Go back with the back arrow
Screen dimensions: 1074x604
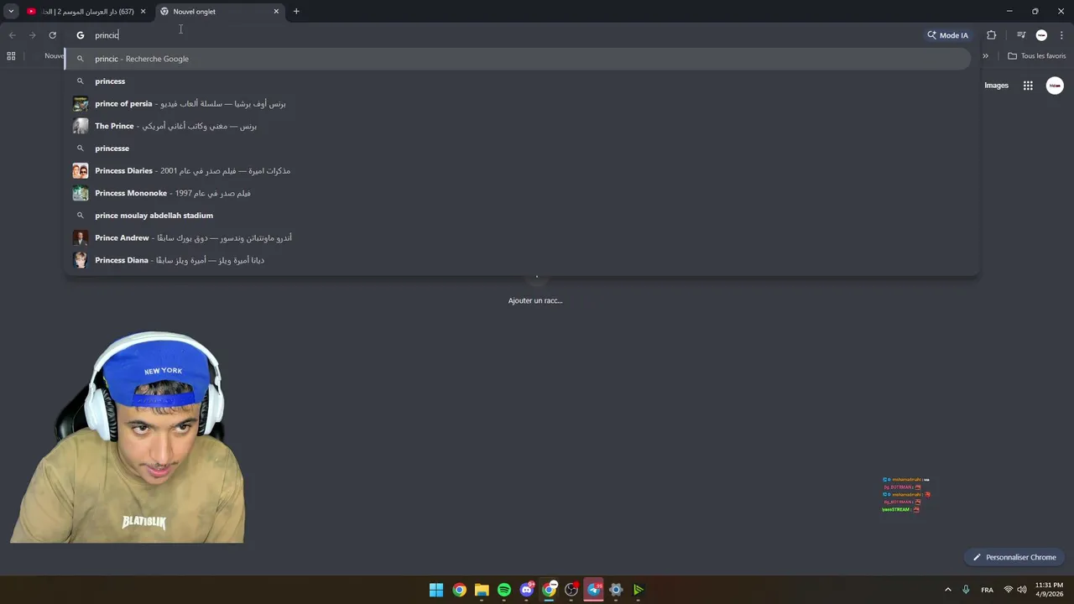pyautogui.click(x=12, y=35)
